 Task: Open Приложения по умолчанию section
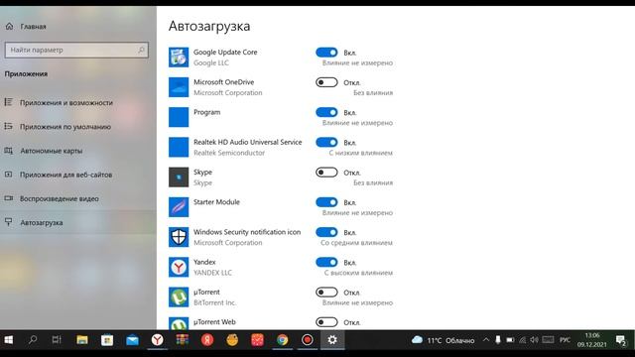(64, 127)
